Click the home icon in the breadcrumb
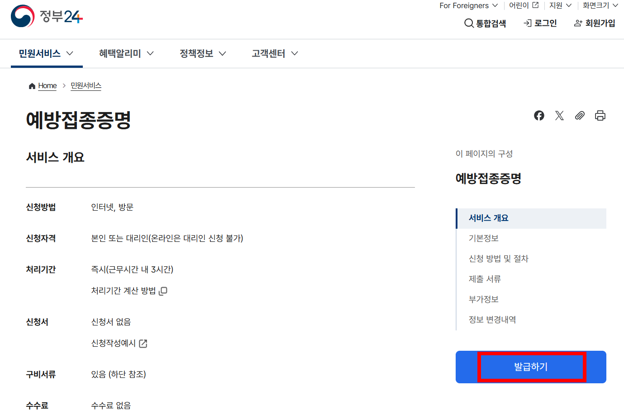The width and height of the screenshot is (624, 419). pos(31,85)
